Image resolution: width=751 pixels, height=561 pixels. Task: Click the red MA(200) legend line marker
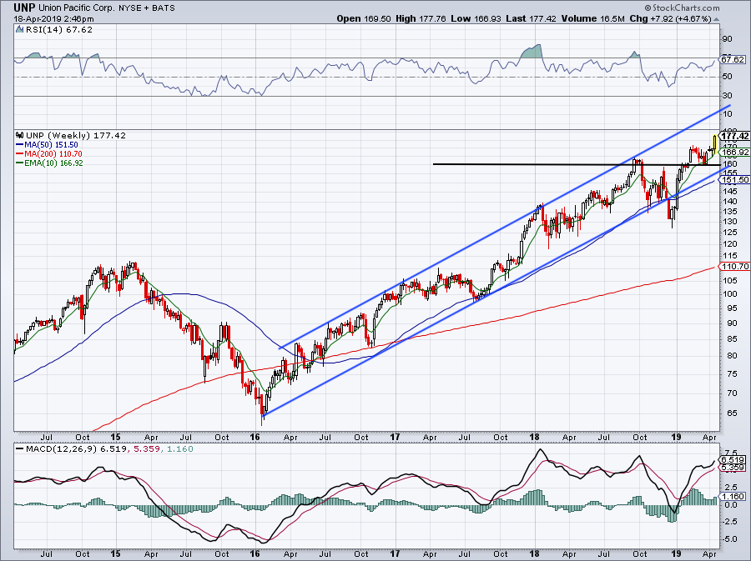(20, 154)
